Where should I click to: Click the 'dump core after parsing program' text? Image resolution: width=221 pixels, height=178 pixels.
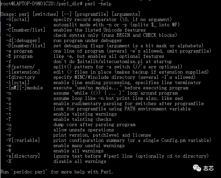click(x=94, y=124)
